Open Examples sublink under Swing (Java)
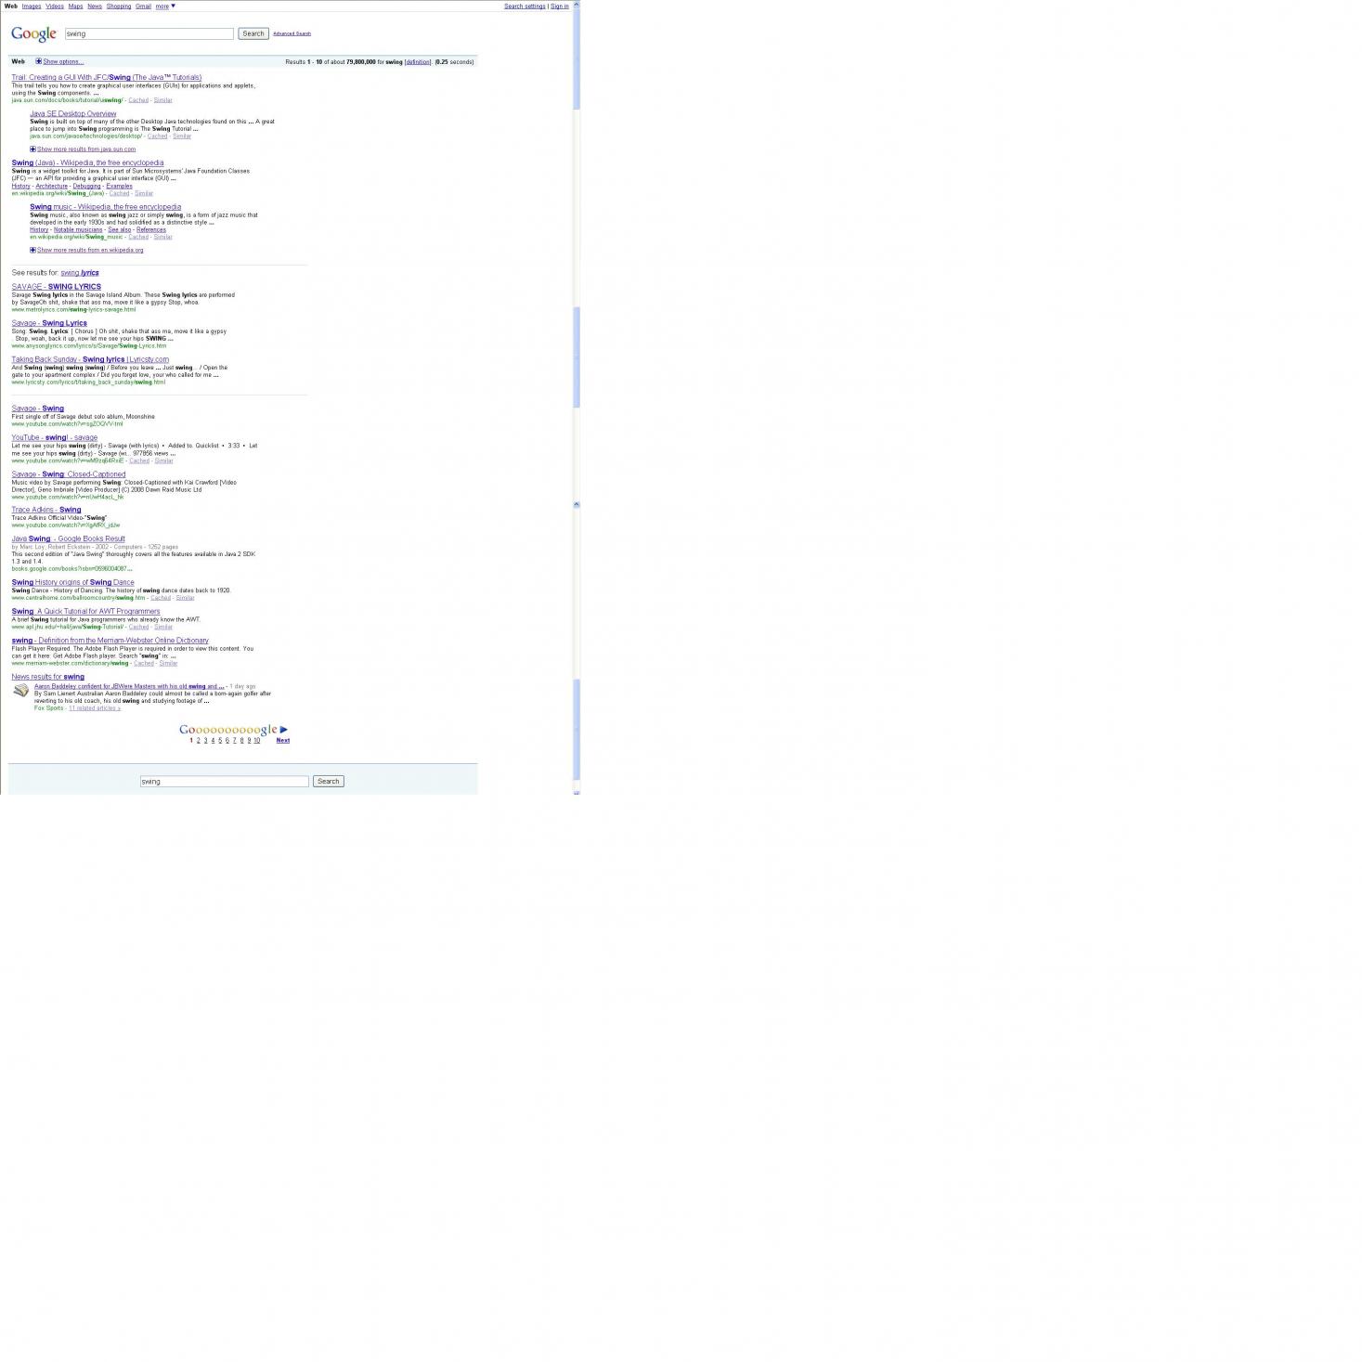 pos(120,186)
